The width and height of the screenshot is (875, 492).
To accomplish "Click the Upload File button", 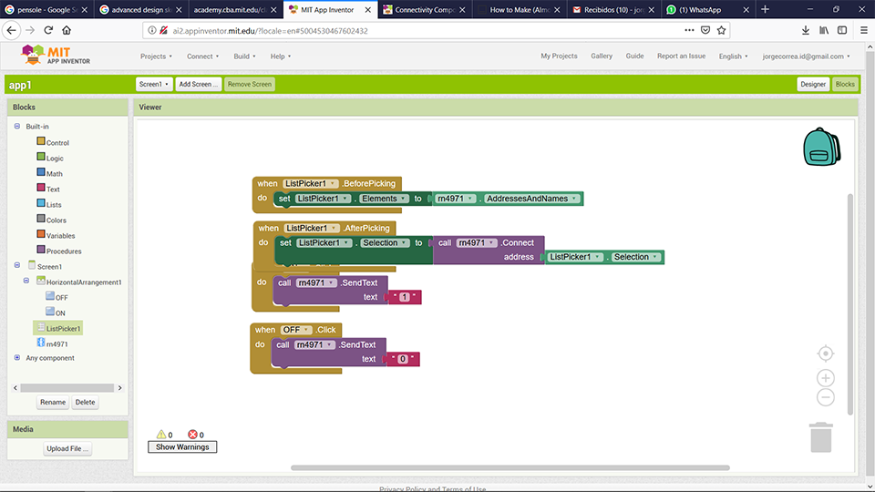I will point(67,448).
